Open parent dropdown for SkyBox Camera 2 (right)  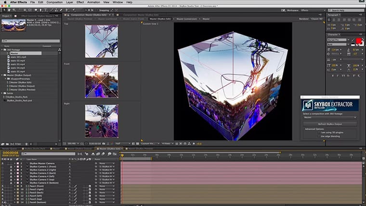107,170
